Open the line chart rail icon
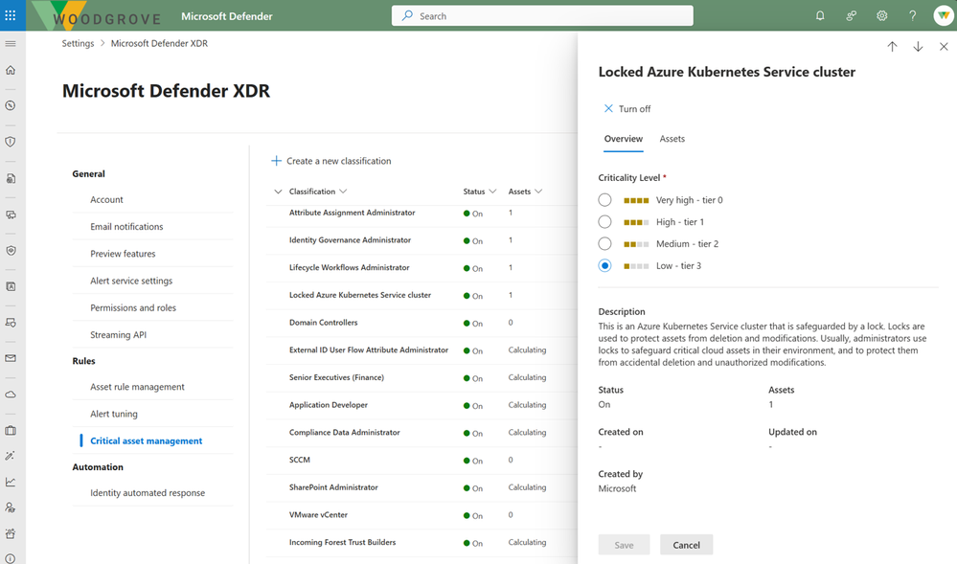957x564 pixels. tap(11, 483)
